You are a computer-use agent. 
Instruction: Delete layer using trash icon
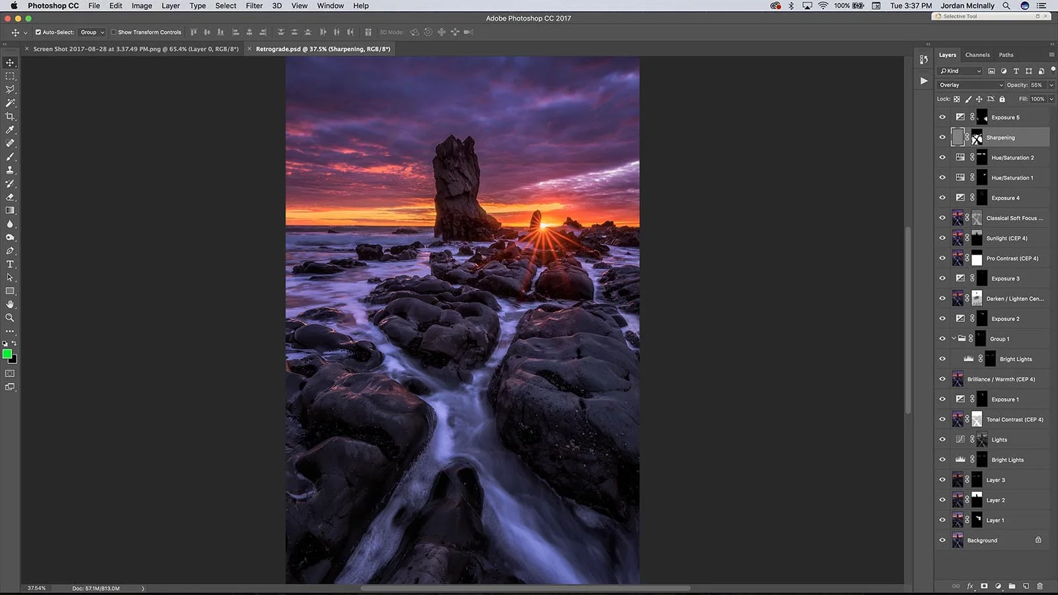(x=1039, y=586)
